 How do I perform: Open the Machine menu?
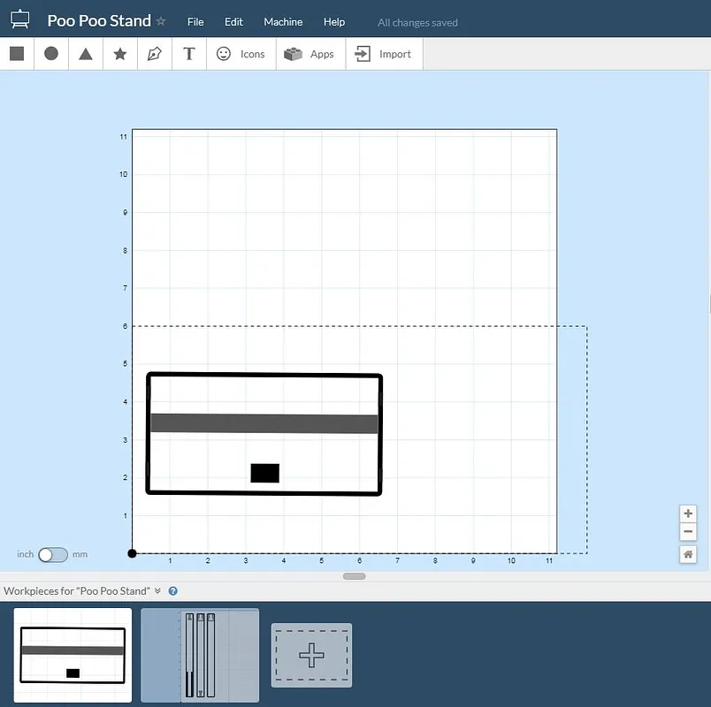point(283,22)
